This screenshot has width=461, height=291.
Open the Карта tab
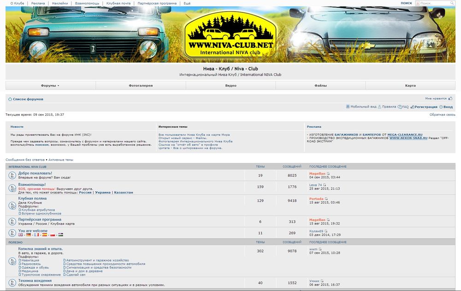pyautogui.click(x=410, y=86)
